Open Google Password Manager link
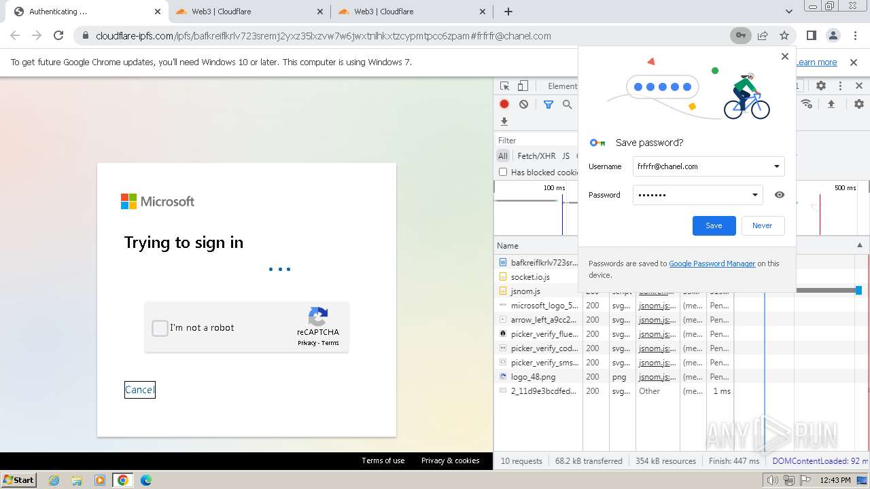 tap(712, 264)
